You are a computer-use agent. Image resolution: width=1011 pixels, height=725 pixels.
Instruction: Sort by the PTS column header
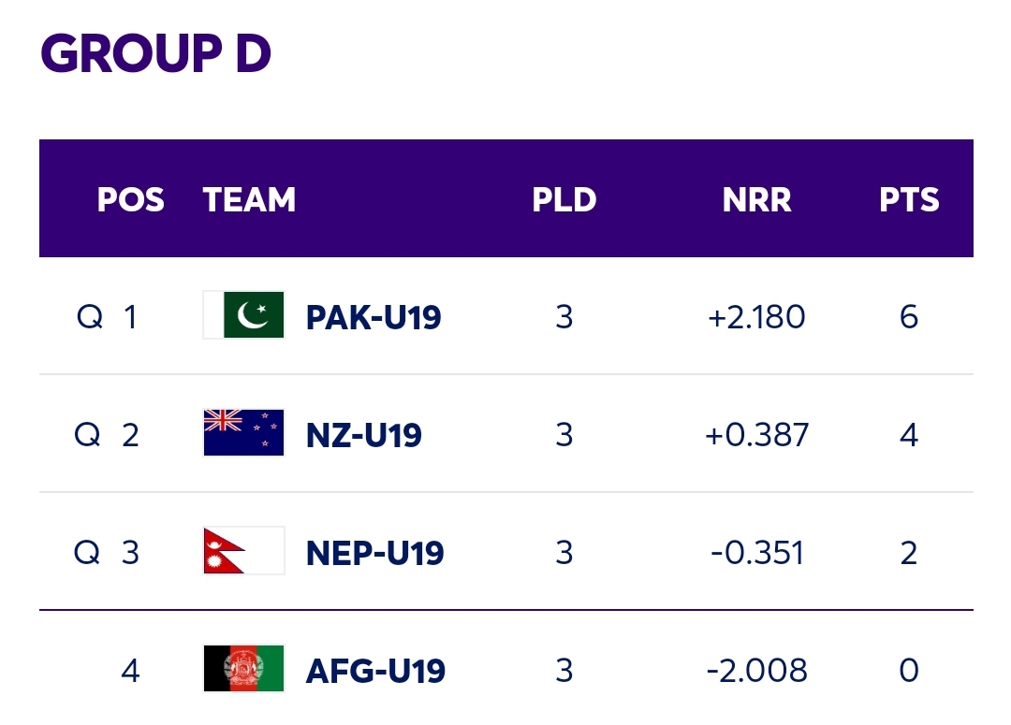click(909, 199)
